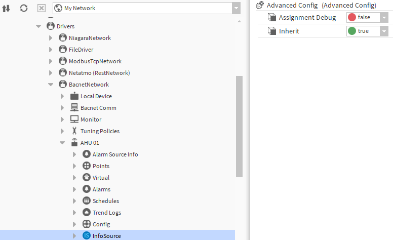
Task: Toggle the Inherit true value
Action: pyautogui.click(x=362, y=31)
